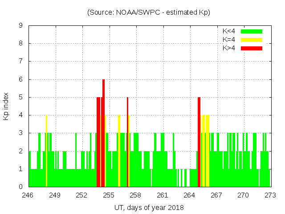This screenshot has height=214, width=285.
Task: Click the thin red bar near day 257
Action: click(x=127, y=143)
